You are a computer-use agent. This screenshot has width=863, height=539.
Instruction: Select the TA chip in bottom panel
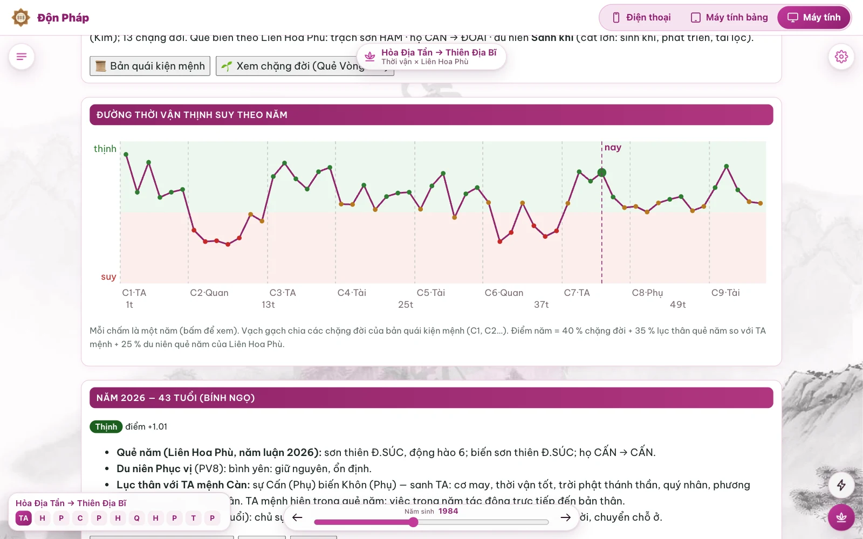(24, 518)
